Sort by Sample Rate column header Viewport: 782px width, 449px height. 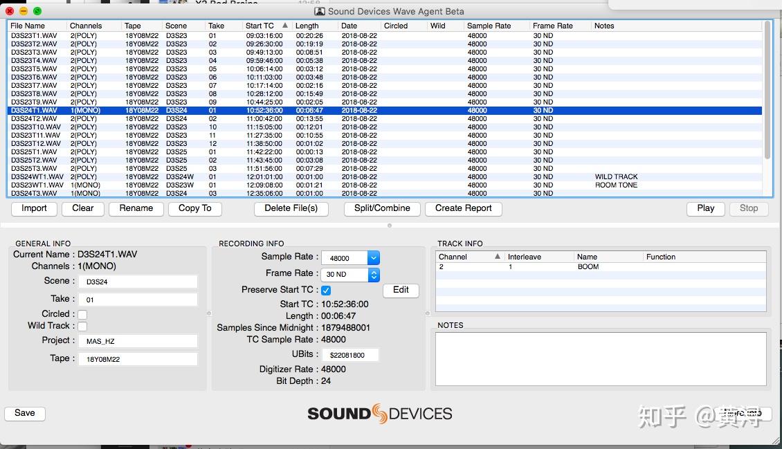496,26
